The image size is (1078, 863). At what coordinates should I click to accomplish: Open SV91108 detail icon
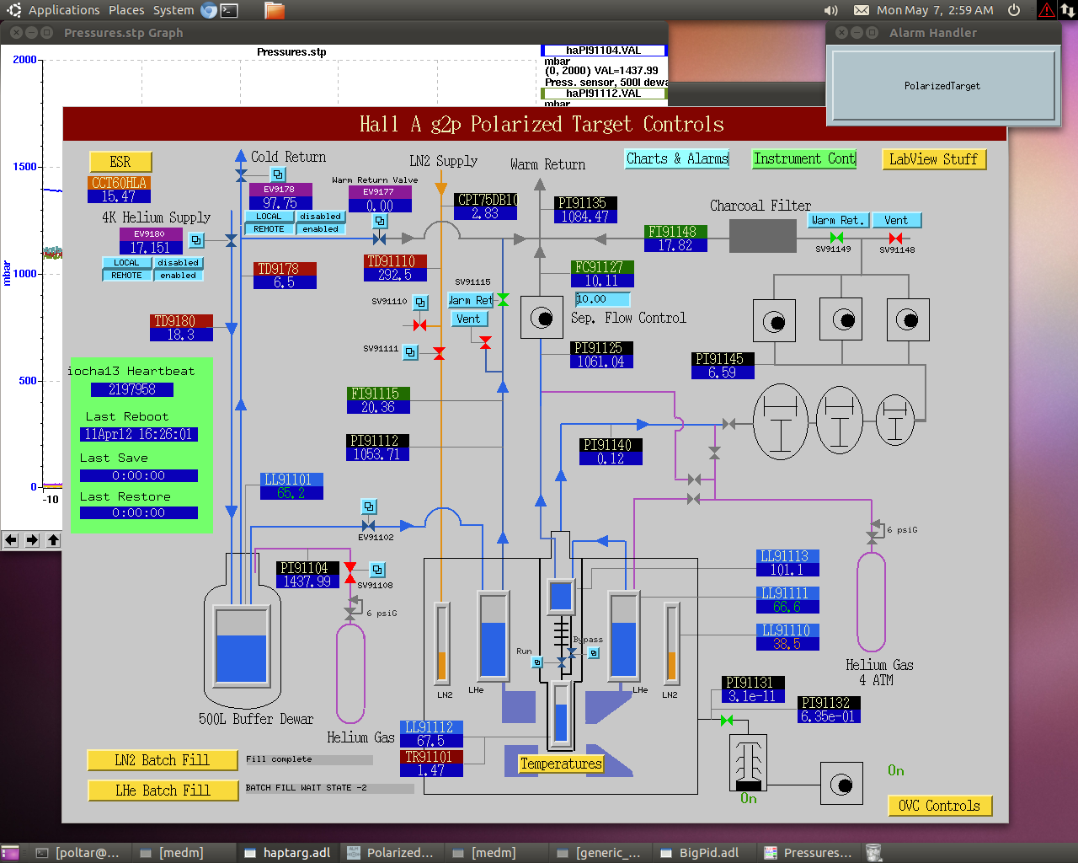(378, 570)
